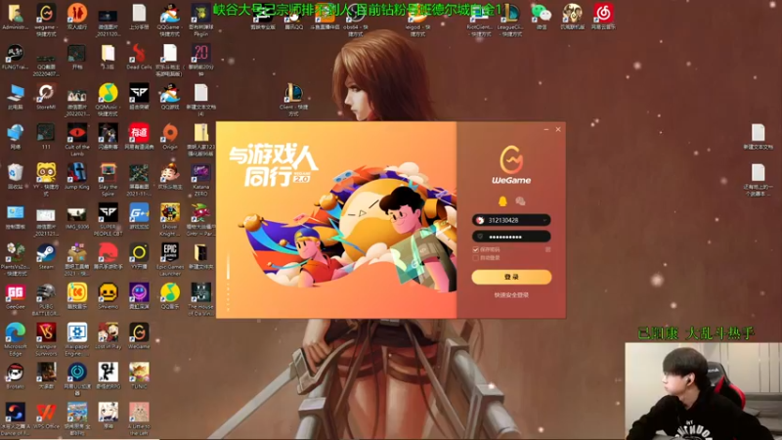Select the Dead Cells game icon
The width and height of the screenshot is (782, 440).
click(139, 56)
